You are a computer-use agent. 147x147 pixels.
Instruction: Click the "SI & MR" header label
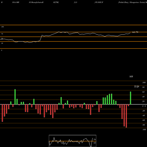16,2
